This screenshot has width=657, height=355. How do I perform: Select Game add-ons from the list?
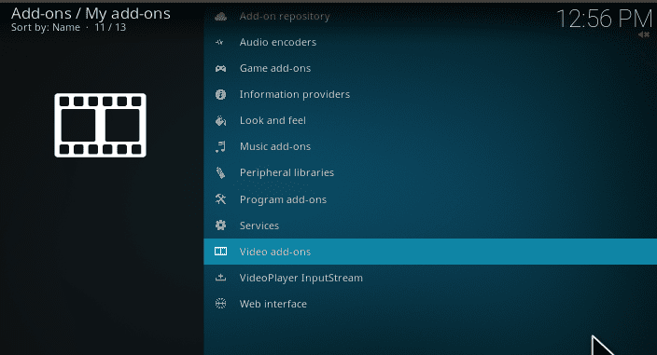pyautogui.click(x=430, y=68)
